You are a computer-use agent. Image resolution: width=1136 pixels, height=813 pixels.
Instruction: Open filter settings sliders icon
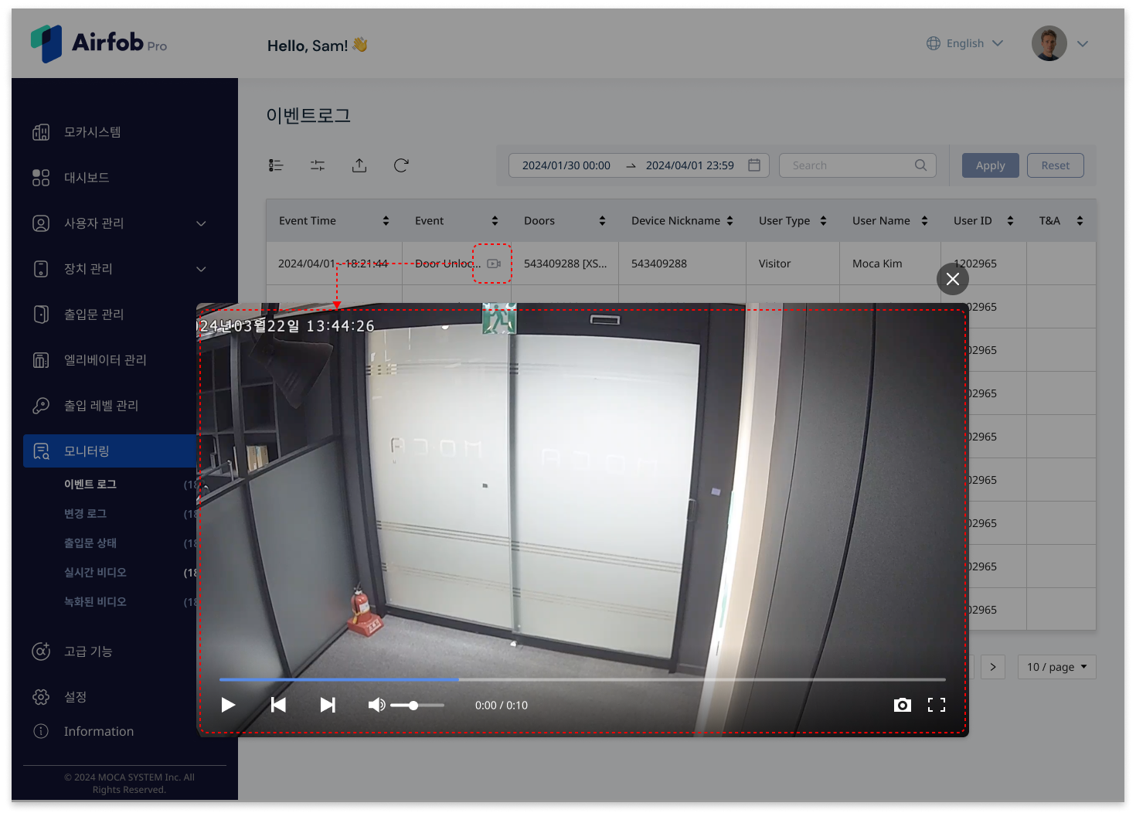point(318,165)
